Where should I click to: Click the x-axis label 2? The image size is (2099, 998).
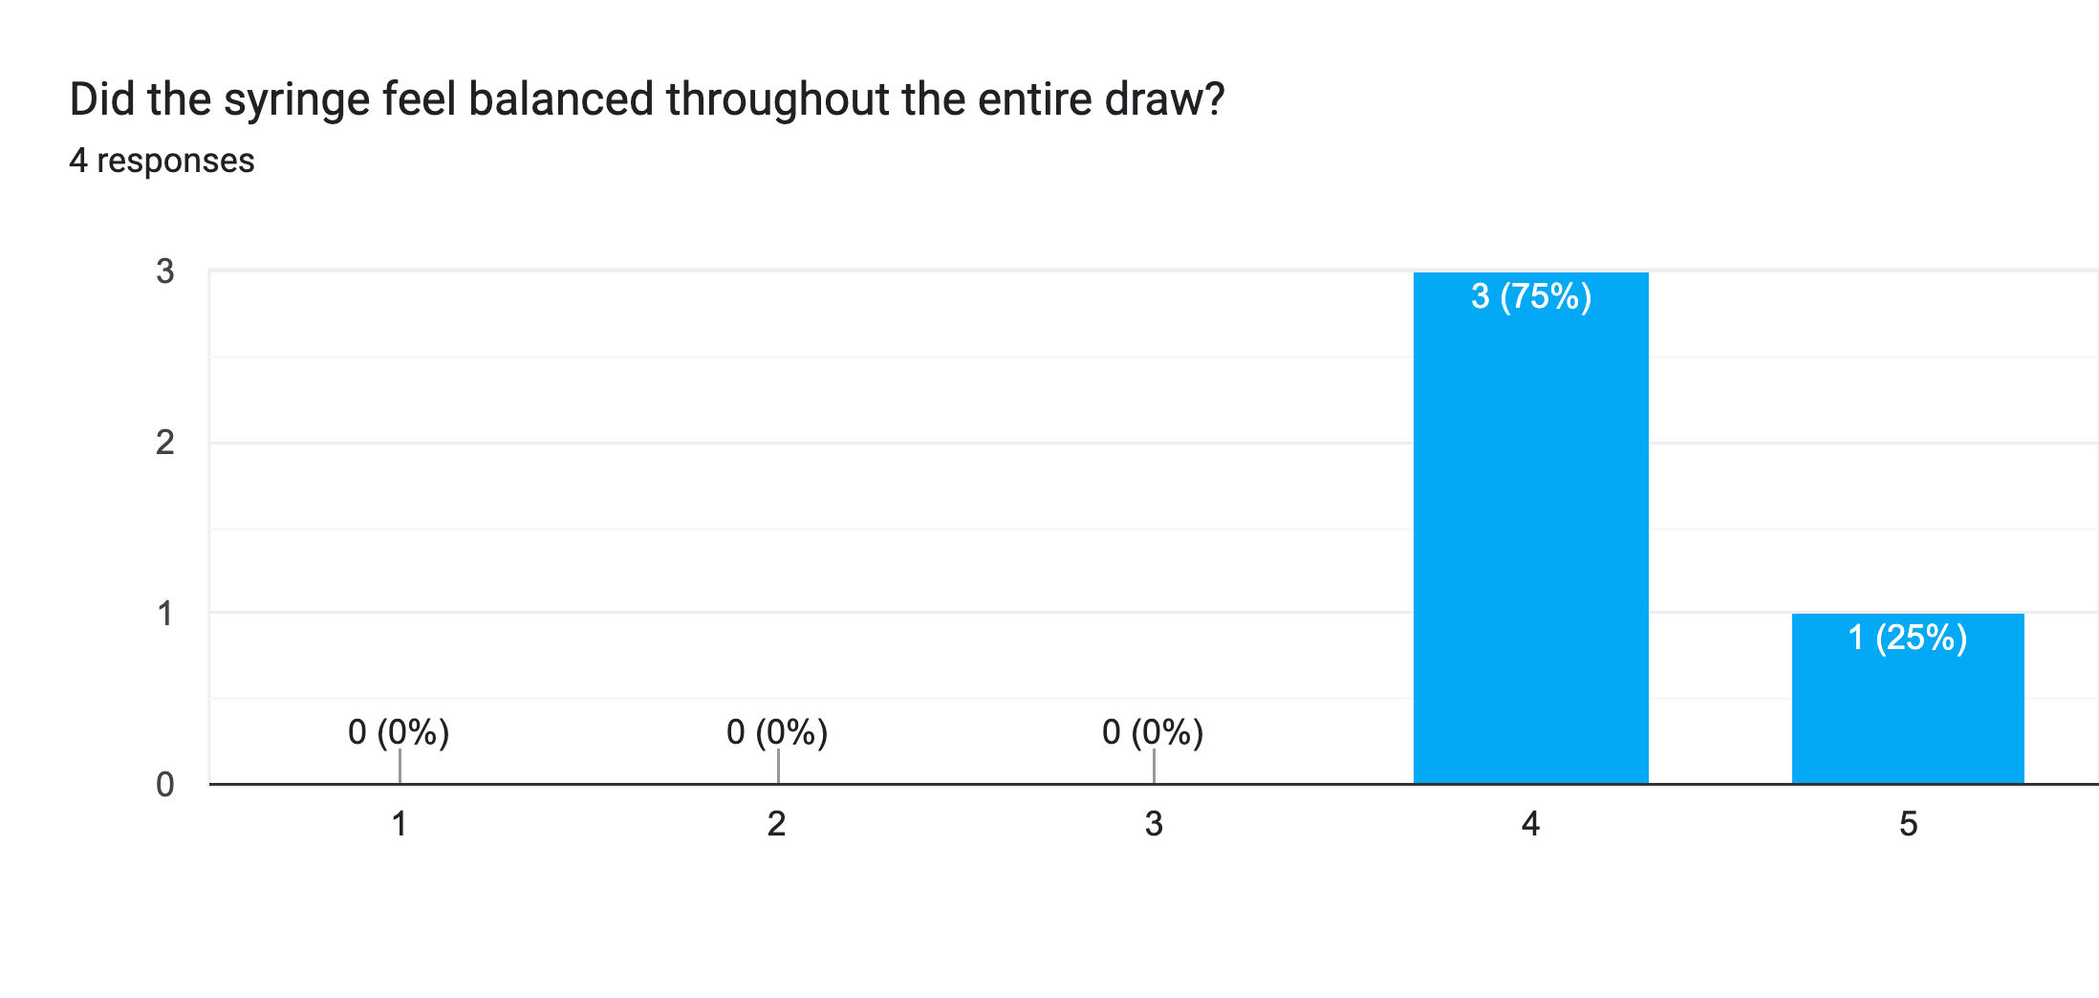point(777,823)
